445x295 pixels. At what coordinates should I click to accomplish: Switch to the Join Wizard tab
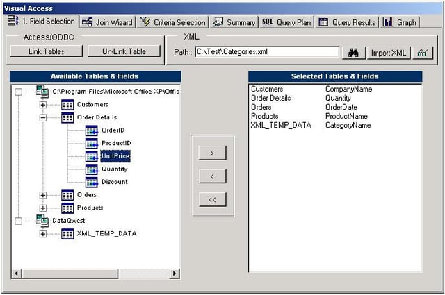click(x=107, y=22)
